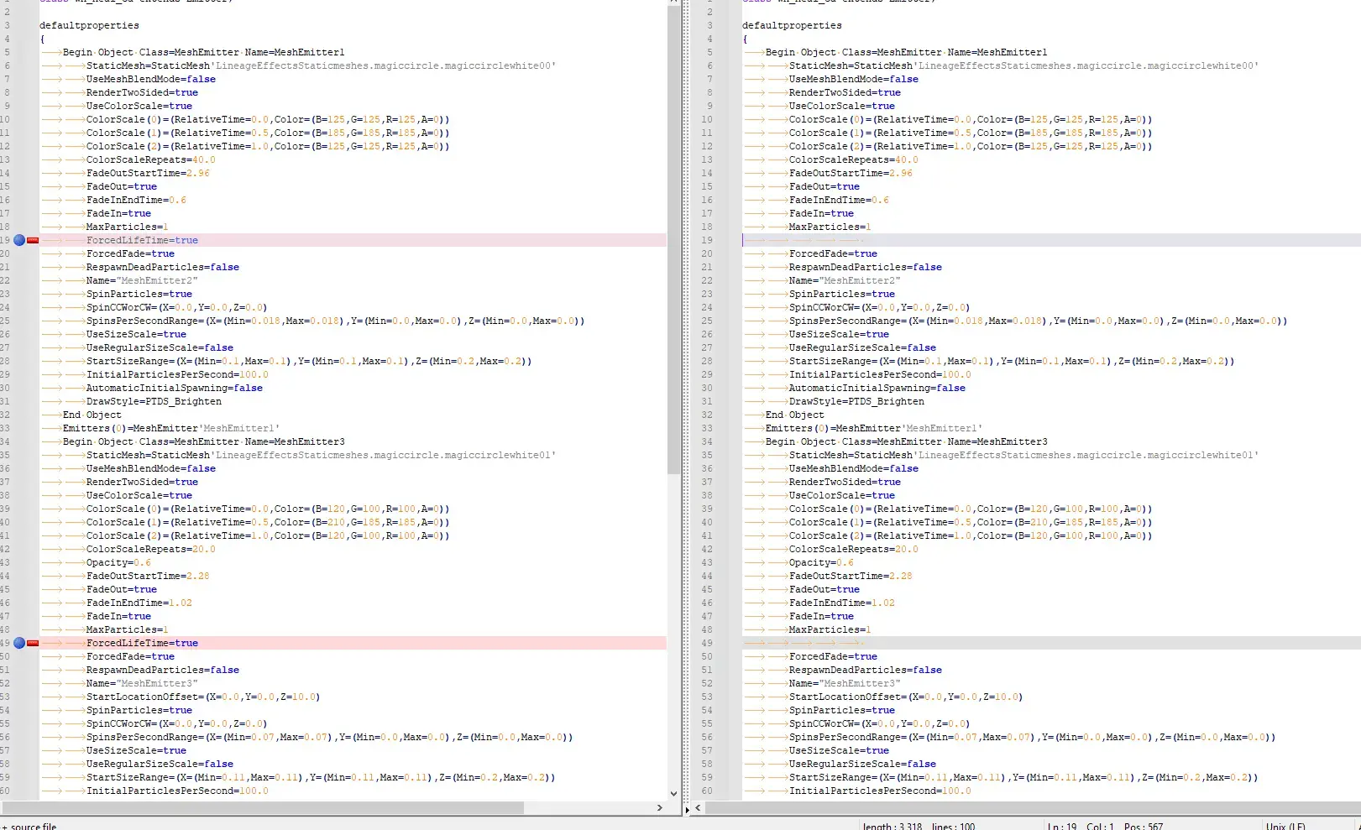
Task: Click 'FadeInEndTime=1.02' in right pane
Action: (841, 603)
